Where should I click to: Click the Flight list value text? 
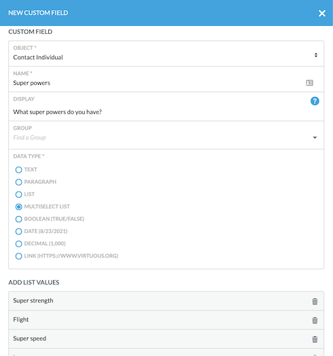(21, 319)
